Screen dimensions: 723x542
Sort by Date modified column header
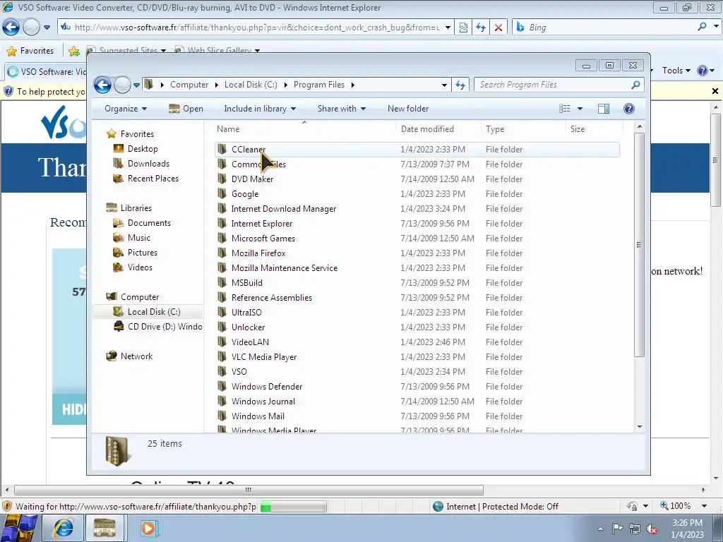(x=438, y=129)
